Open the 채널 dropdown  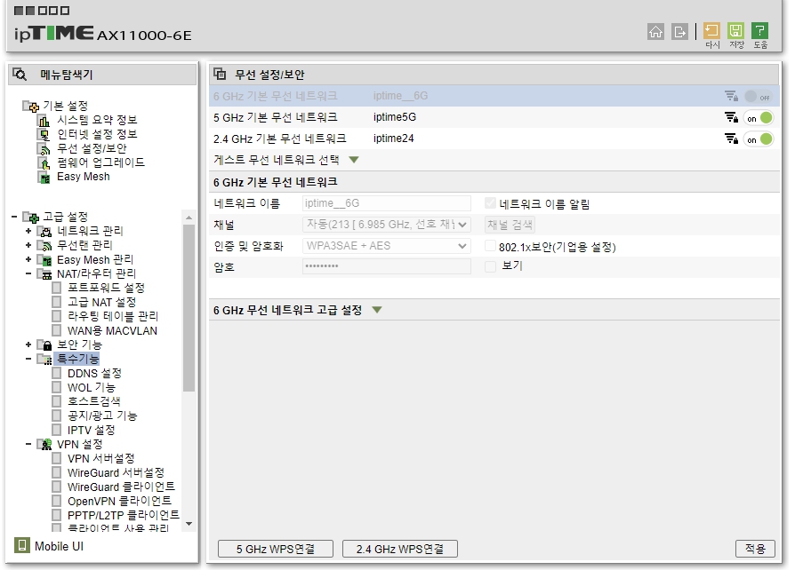387,225
